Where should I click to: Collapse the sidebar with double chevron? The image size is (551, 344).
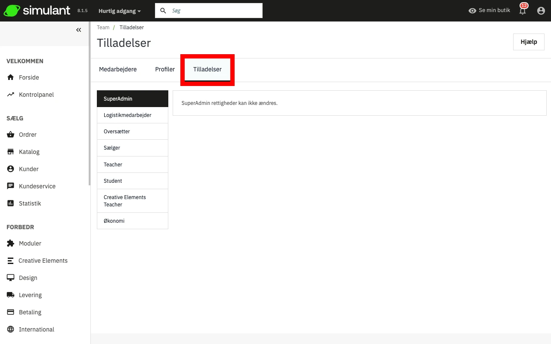point(79,30)
